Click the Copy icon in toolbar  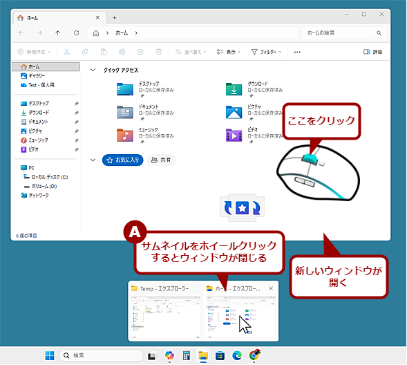tap(85, 52)
